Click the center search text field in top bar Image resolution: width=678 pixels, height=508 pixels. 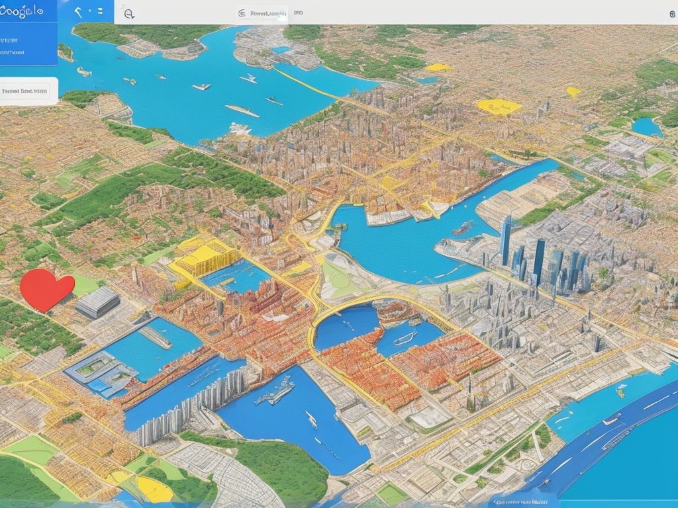(262, 13)
